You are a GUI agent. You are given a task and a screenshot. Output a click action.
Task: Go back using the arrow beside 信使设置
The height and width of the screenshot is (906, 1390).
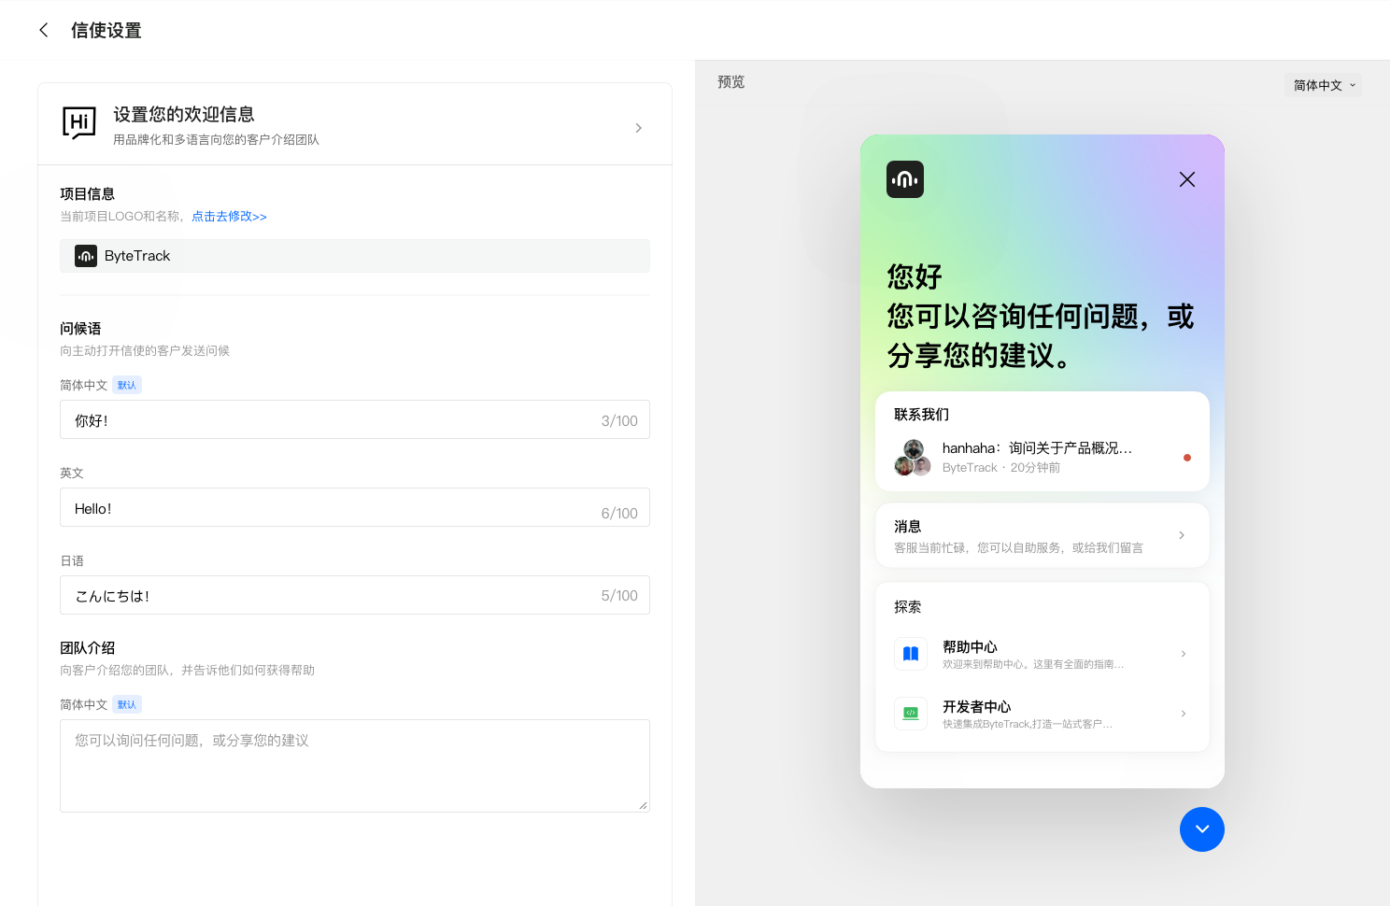point(43,30)
